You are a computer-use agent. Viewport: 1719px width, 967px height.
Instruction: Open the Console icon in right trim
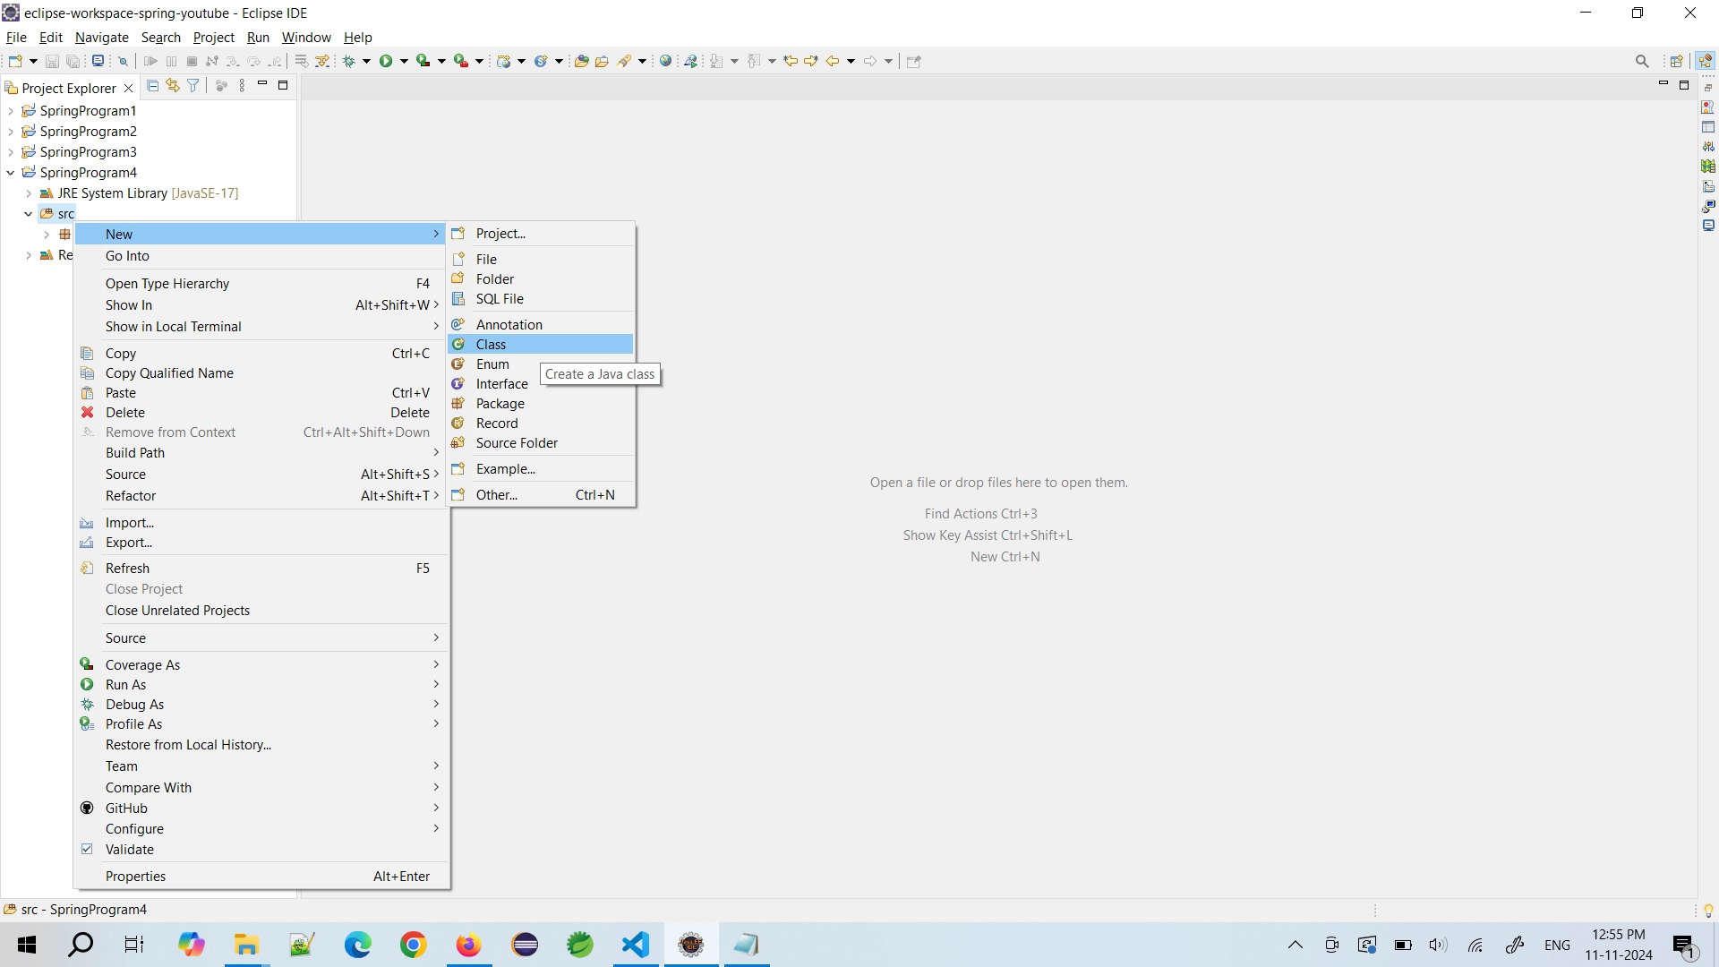click(1708, 226)
